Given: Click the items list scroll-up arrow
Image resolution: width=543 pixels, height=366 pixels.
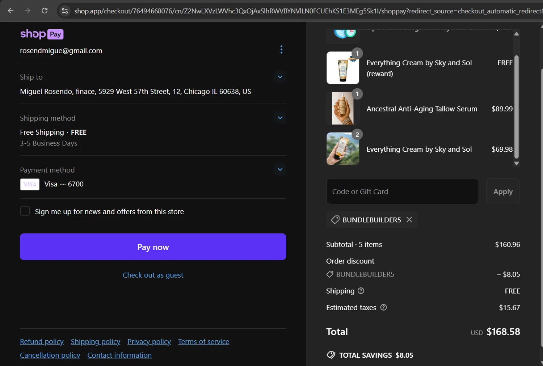Looking at the screenshot, I should click(517, 34).
